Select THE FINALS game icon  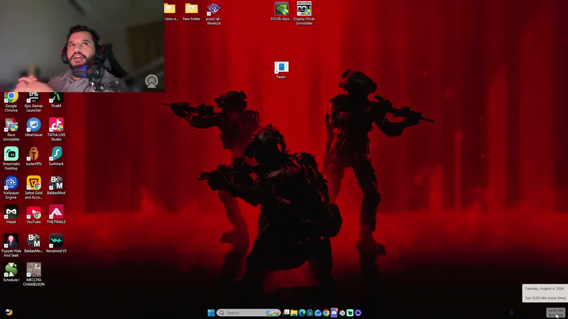[56, 215]
